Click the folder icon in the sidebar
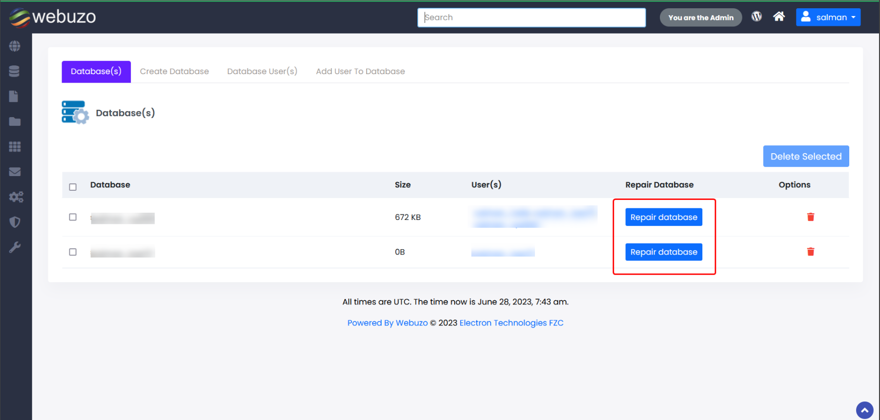Viewport: 880px width, 420px height. [15, 121]
